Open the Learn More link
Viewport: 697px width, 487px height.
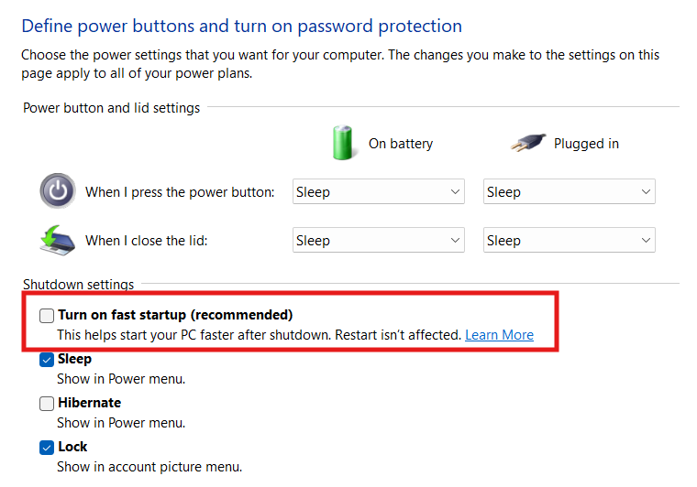(499, 335)
